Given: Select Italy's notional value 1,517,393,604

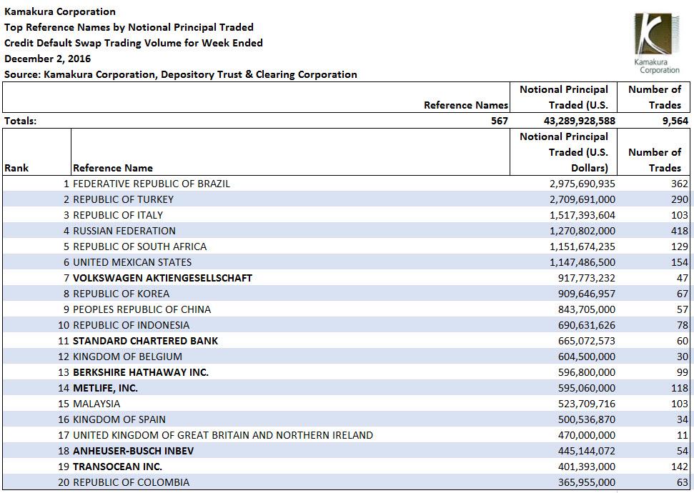Looking at the screenshot, I should click(x=583, y=215).
